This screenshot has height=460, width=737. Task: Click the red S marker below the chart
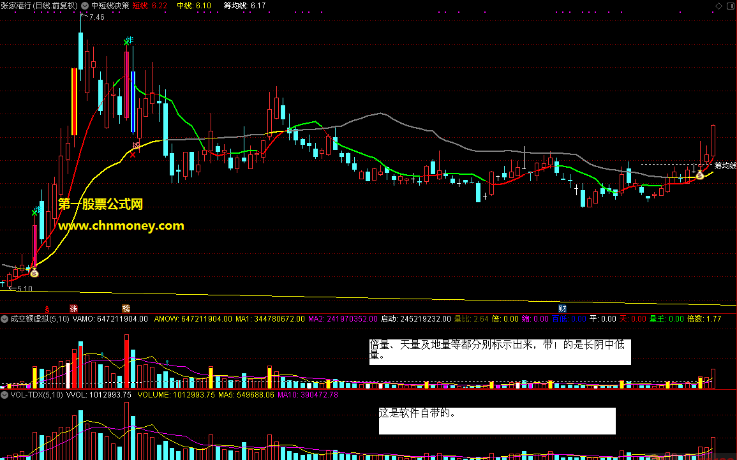[47, 309]
